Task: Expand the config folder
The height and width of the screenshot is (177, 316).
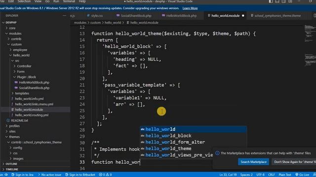Action: click(35, 147)
